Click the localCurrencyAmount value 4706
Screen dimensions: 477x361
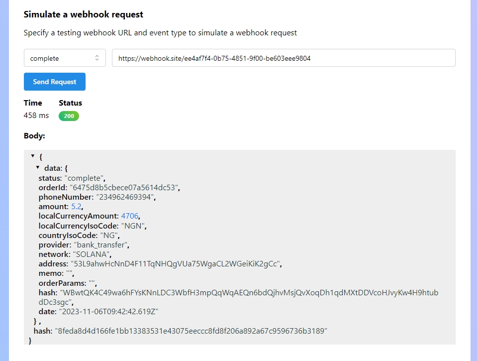pyautogui.click(x=130, y=216)
